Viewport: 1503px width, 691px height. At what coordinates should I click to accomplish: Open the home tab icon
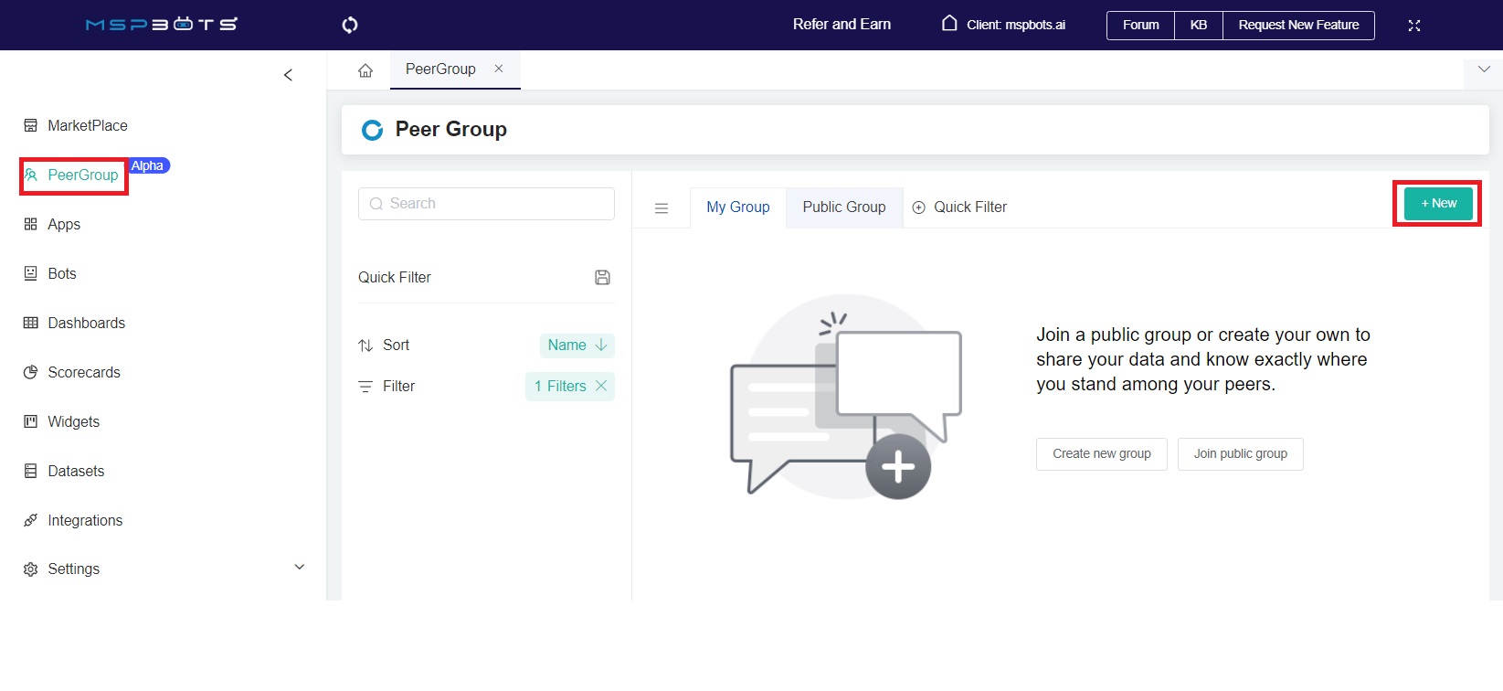[365, 70]
